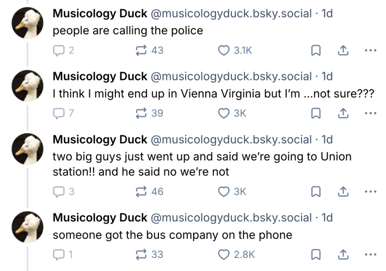Open the duck avatar on the Union station post
Image resolution: width=386 pixels, height=271 pixels.
coord(27,147)
